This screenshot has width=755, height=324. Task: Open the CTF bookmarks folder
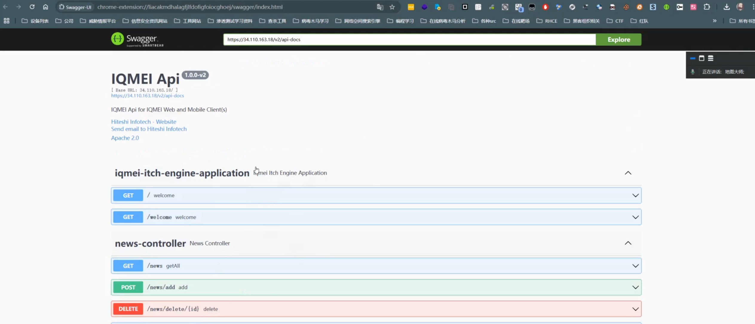(615, 21)
